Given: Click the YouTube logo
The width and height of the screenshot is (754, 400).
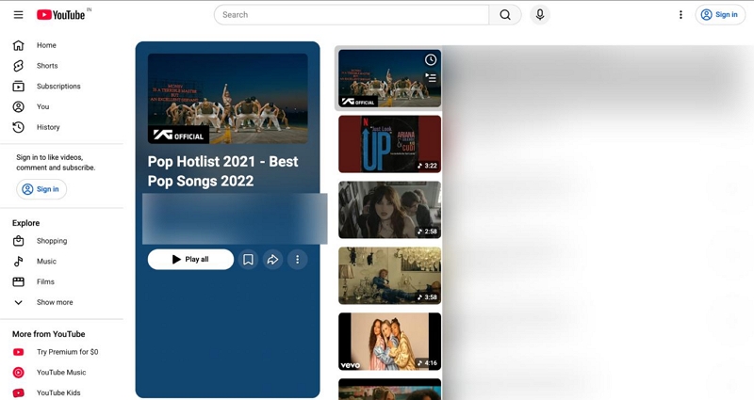Looking at the screenshot, I should pyautogui.click(x=61, y=15).
